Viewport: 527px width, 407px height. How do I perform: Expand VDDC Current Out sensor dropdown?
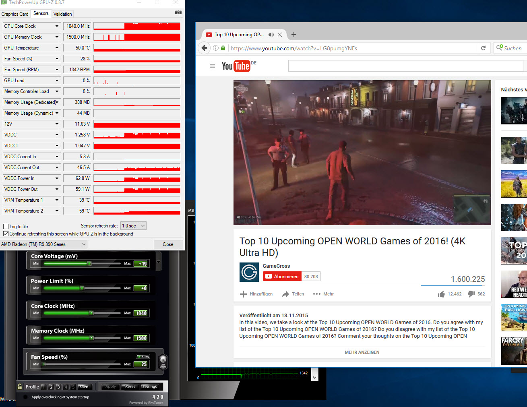[57, 167]
